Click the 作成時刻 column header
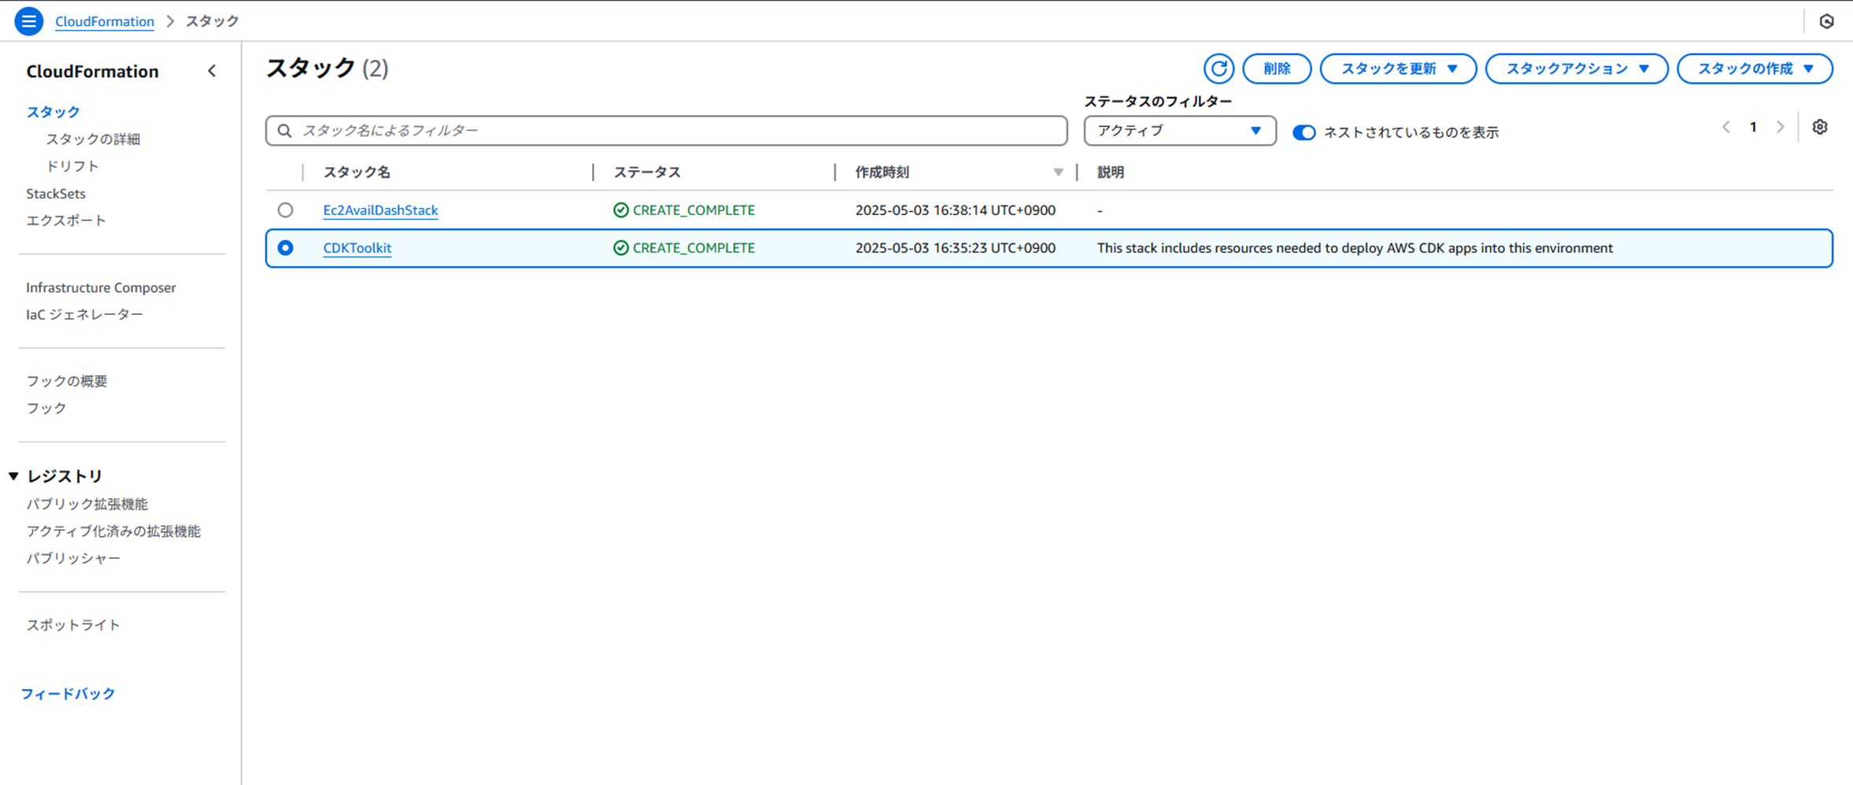This screenshot has width=1853, height=785. point(882,172)
